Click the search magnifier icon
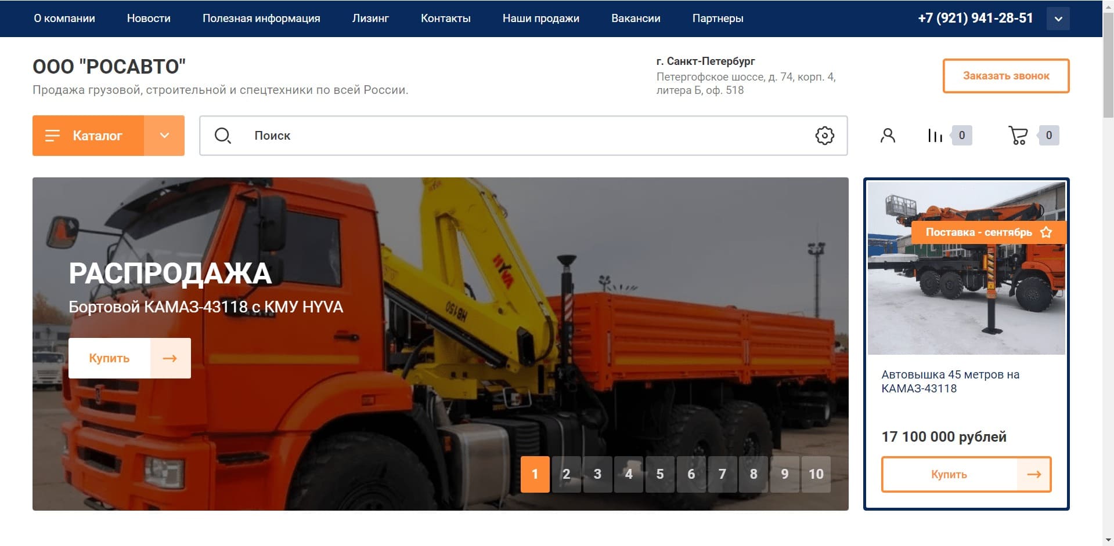 pos(222,136)
